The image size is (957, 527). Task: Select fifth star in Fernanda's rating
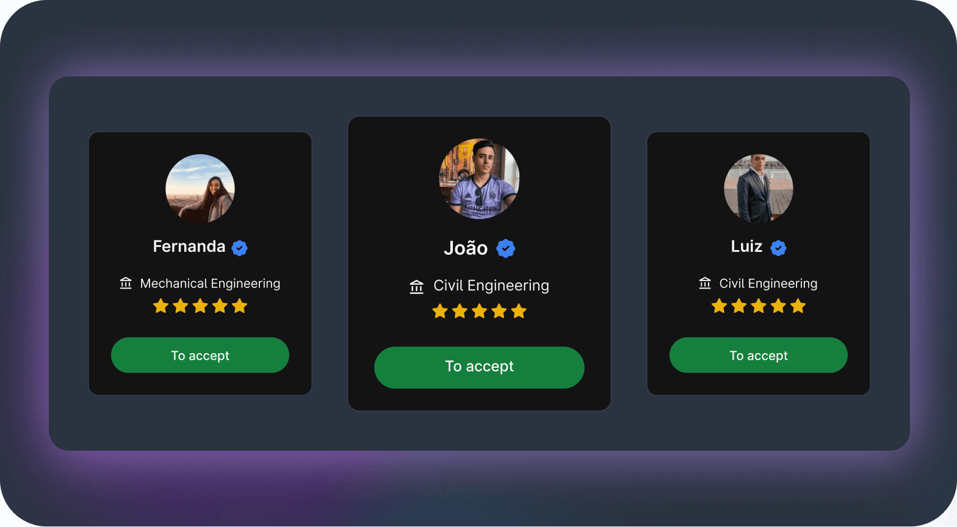[240, 306]
